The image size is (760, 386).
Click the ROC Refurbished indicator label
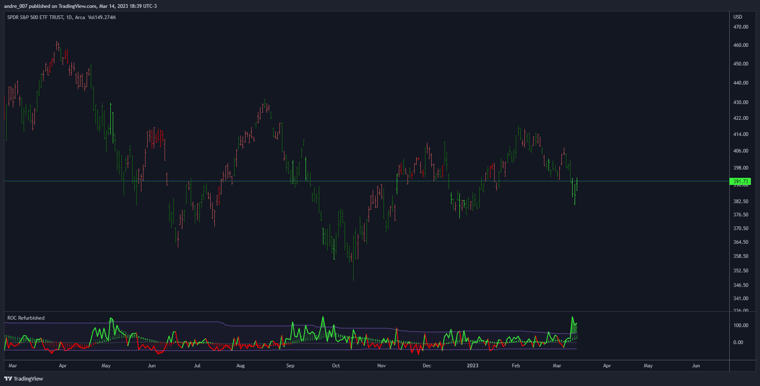point(26,318)
